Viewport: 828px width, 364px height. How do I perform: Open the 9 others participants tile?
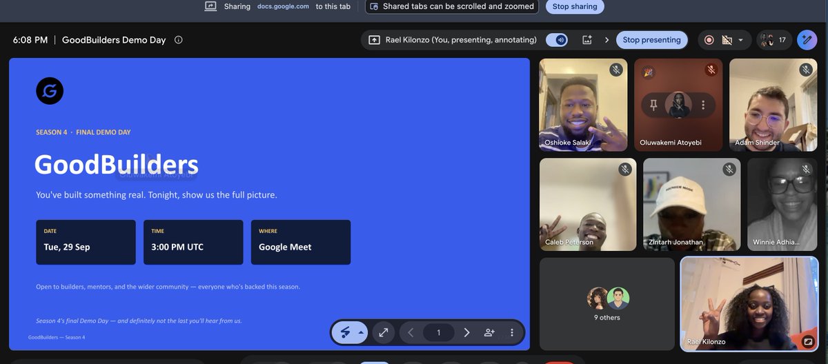[607, 304]
